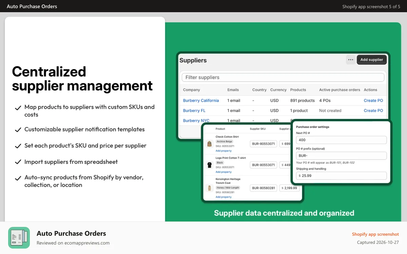Open the Burberry NYC supplier
Screen dimensions: 407x254
coord(196,121)
